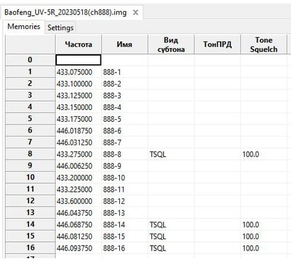Click name cell 888-14

point(124,225)
